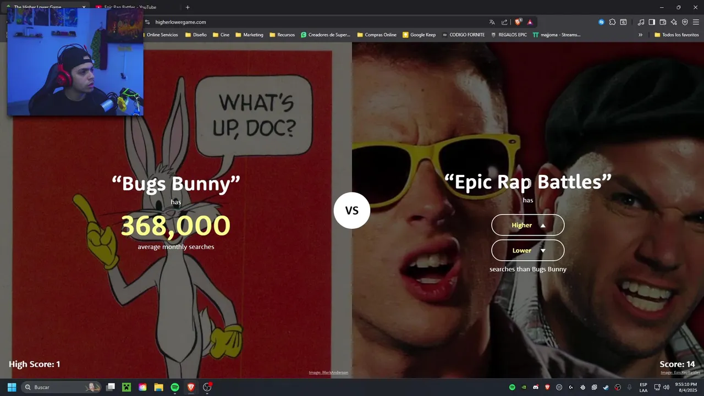Open Brave VPN shield icon
Viewport: 704px width, 396px height.
685,22
